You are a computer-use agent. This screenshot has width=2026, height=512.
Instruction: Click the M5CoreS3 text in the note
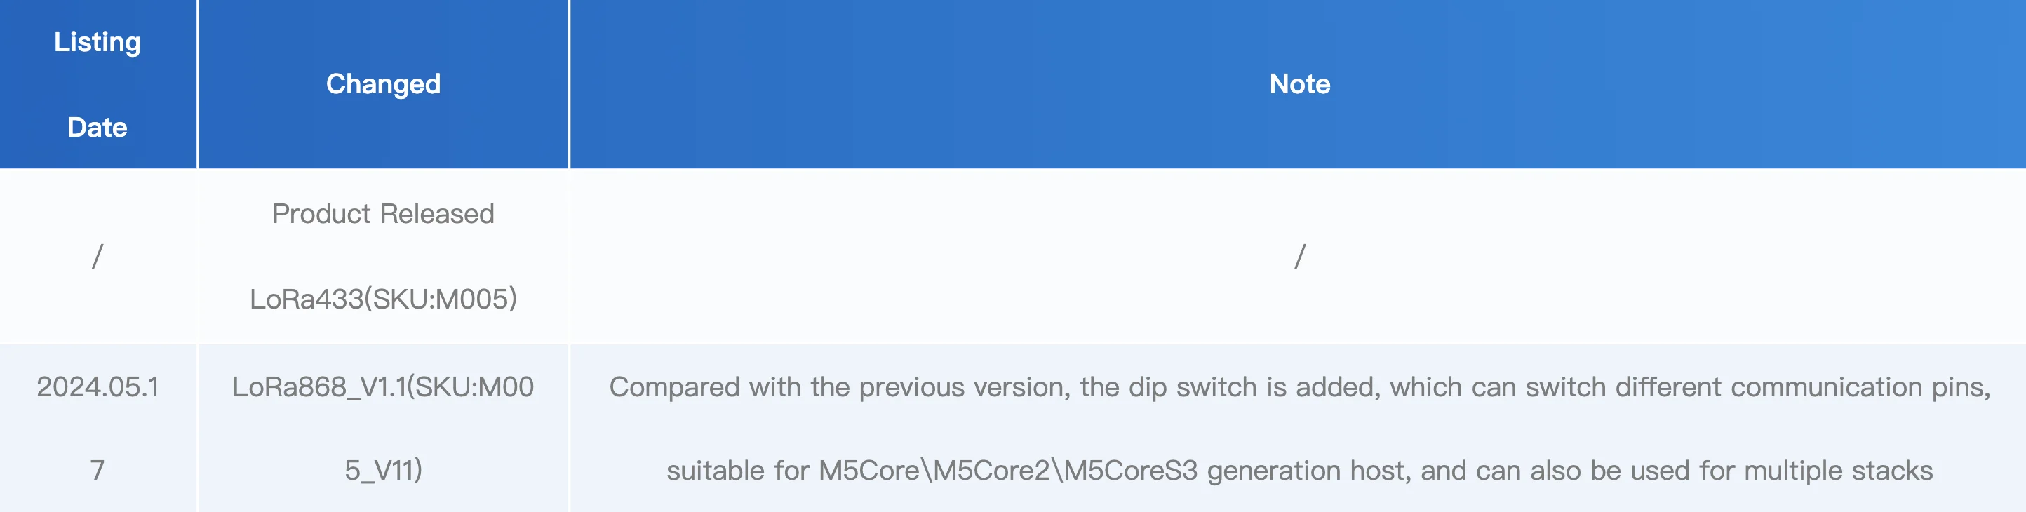pos(1130,471)
